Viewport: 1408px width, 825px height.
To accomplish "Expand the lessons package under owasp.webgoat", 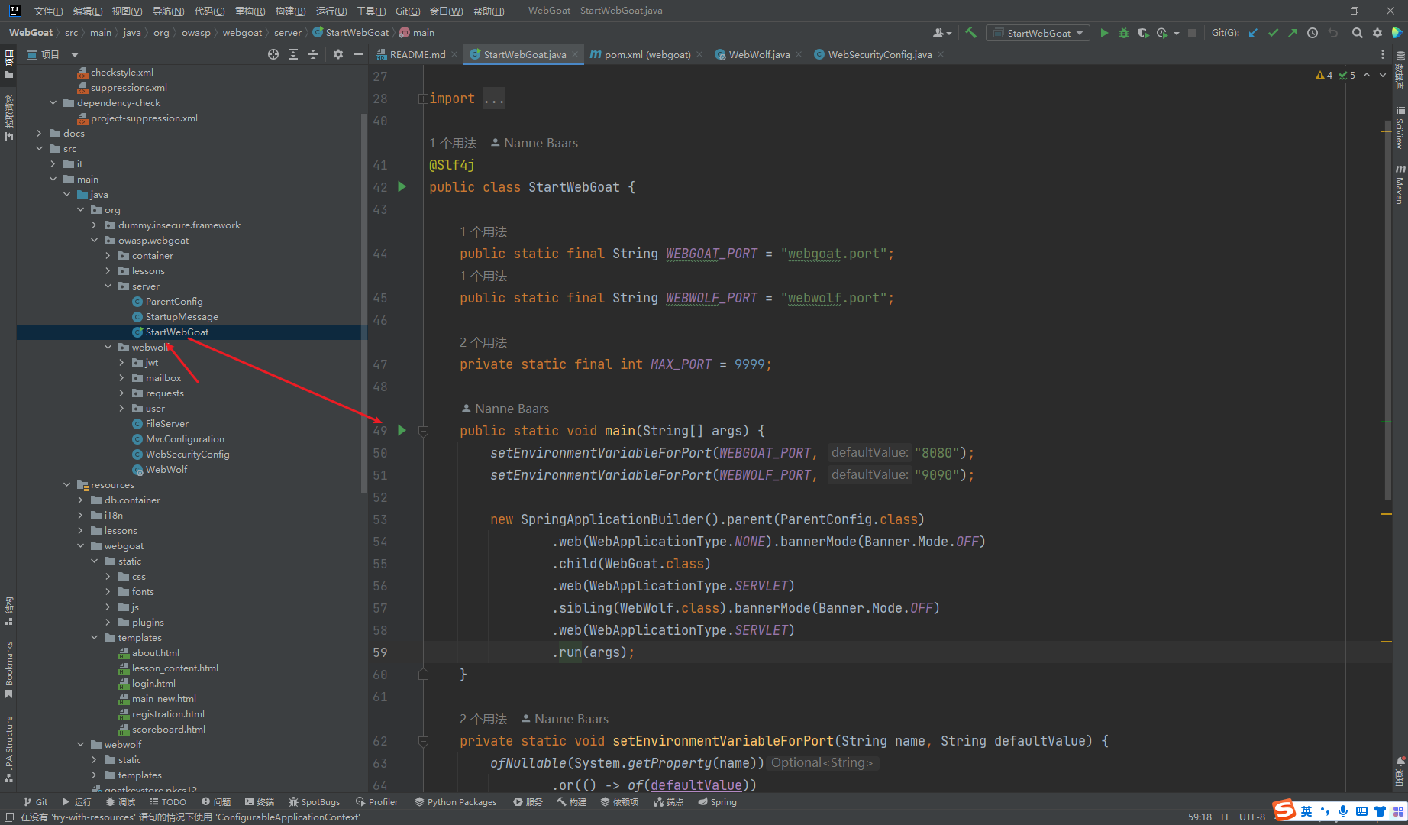I will (108, 271).
